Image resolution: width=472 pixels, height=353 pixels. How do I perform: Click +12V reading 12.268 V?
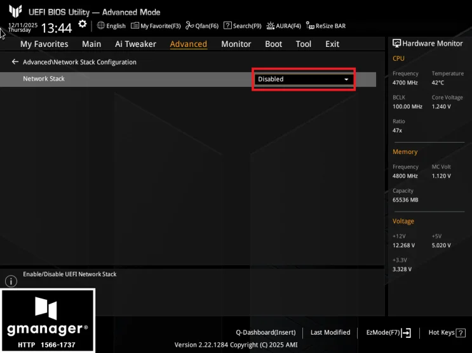[403, 245]
